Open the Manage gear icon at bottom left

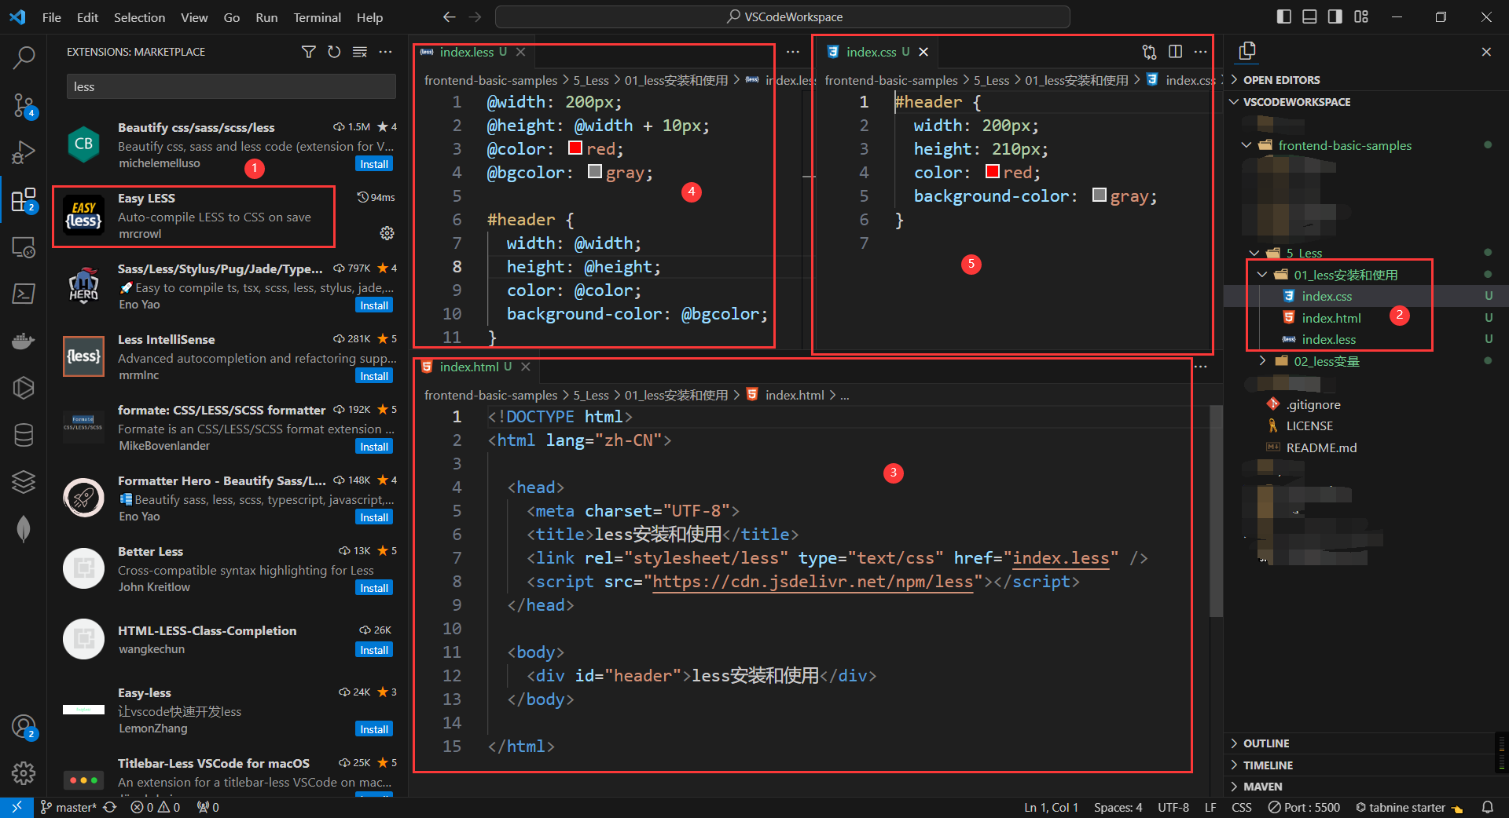point(24,773)
